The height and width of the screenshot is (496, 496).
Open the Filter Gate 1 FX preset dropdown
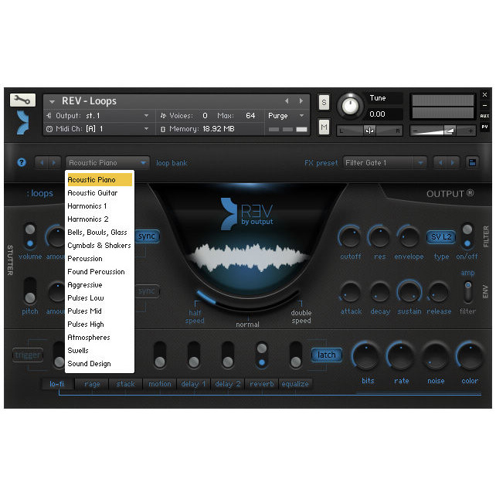pos(384,163)
